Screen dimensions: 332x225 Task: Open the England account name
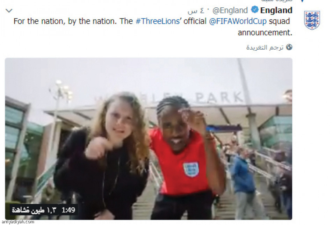(276, 10)
